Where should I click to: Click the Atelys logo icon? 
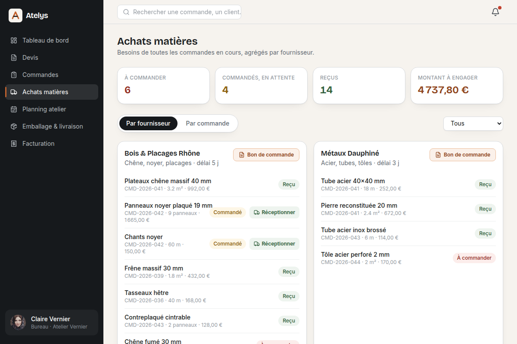point(16,15)
